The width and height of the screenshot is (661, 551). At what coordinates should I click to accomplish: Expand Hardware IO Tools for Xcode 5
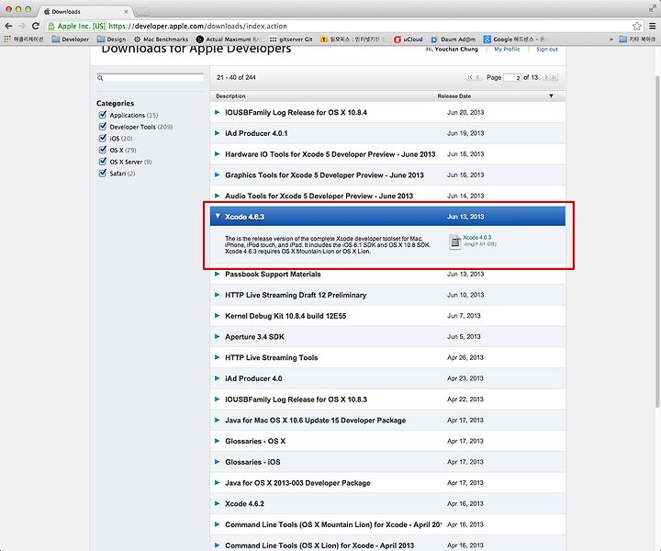tap(217, 154)
